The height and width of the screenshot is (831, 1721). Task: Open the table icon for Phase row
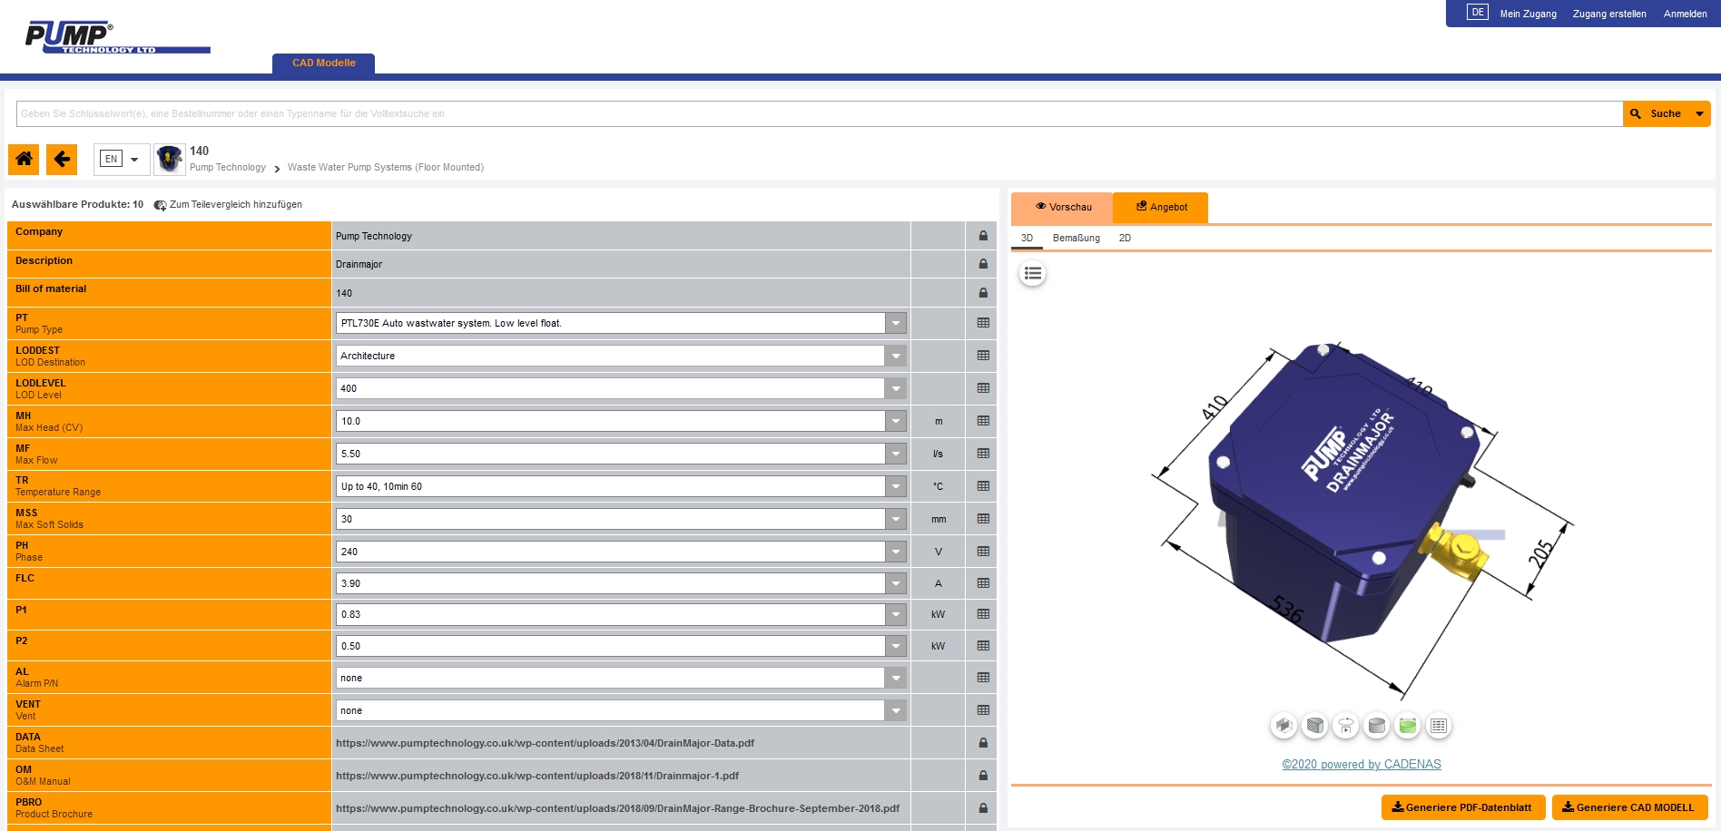pyautogui.click(x=983, y=552)
